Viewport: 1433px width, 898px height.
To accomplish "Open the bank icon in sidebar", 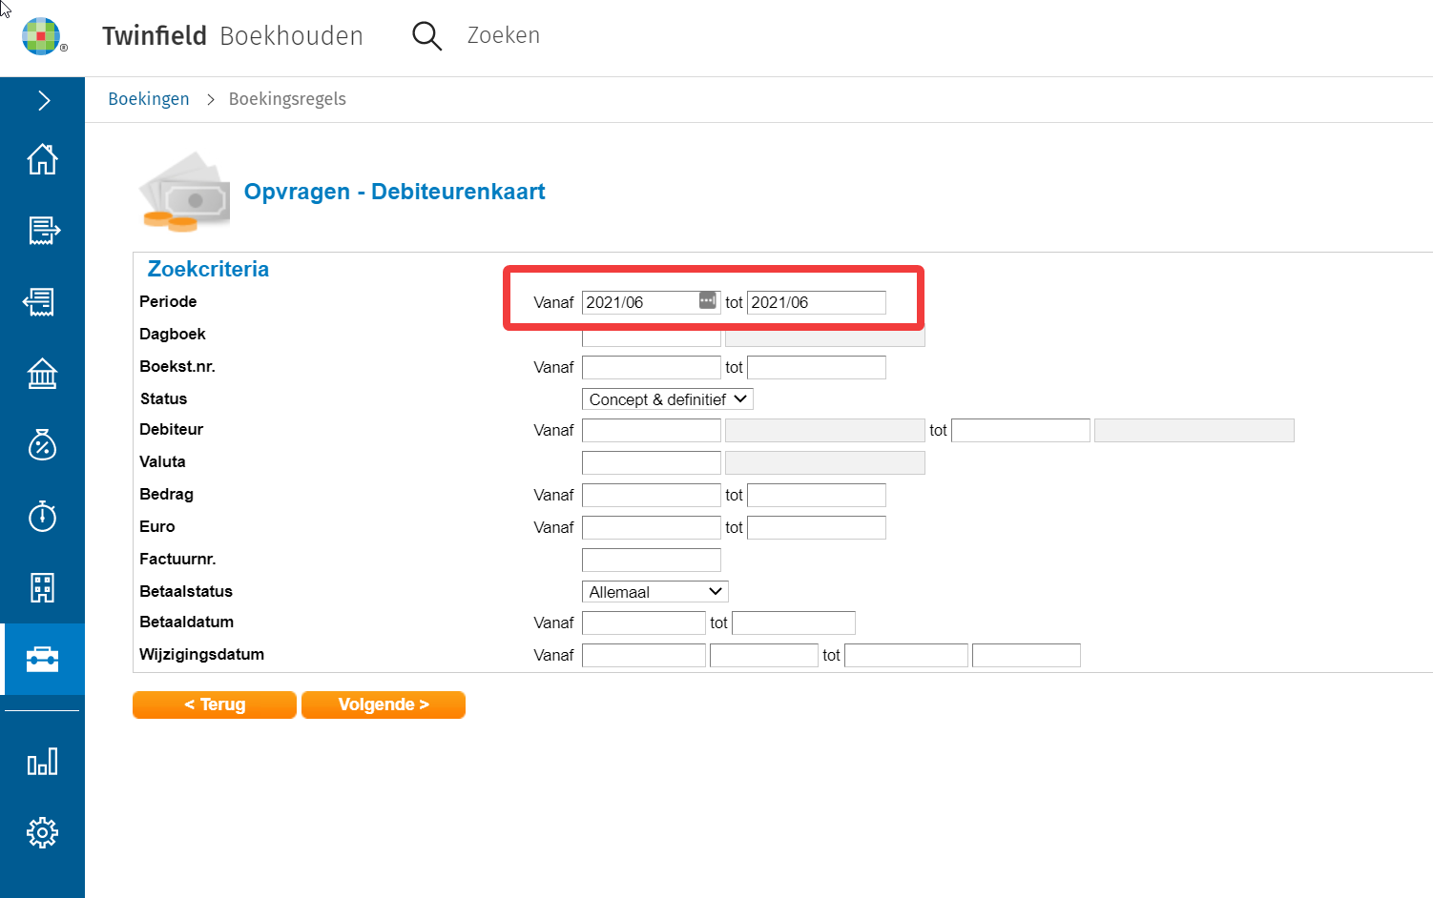I will (42, 374).
